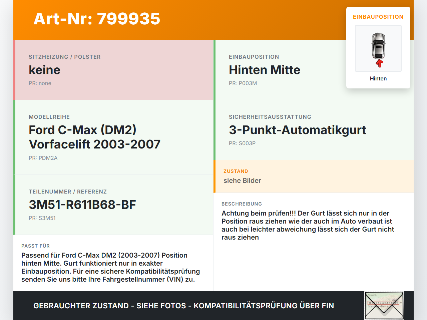Click the PR: S3M51 code
Screen dimensions: 427x320
(42, 218)
